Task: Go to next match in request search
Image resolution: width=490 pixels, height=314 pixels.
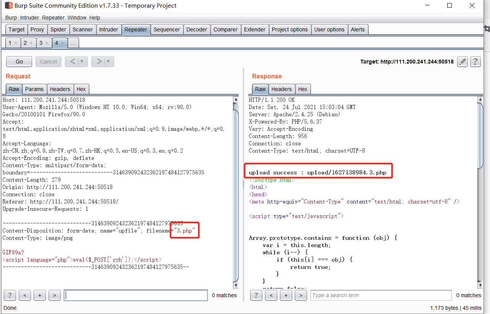Action: (x=55, y=295)
